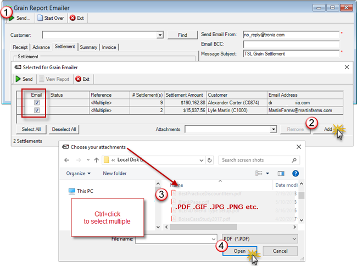357x266 pixels.
Task: Click the Up one level arrow
Action: click(97, 160)
